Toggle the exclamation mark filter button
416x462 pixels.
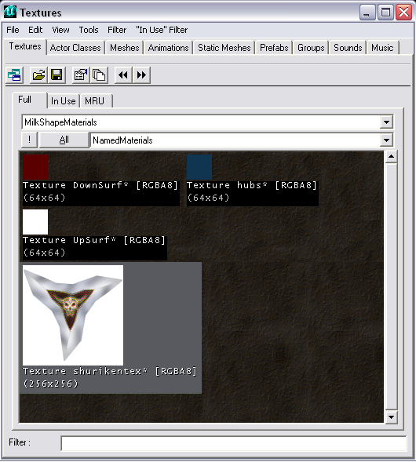(x=29, y=140)
